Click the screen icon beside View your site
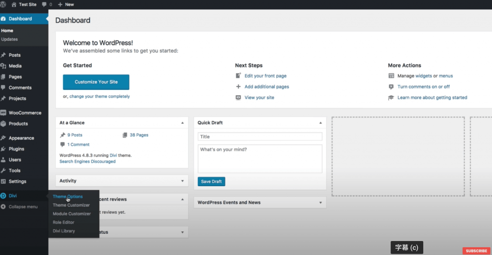Image resolution: width=492 pixels, height=255 pixels. point(238,97)
